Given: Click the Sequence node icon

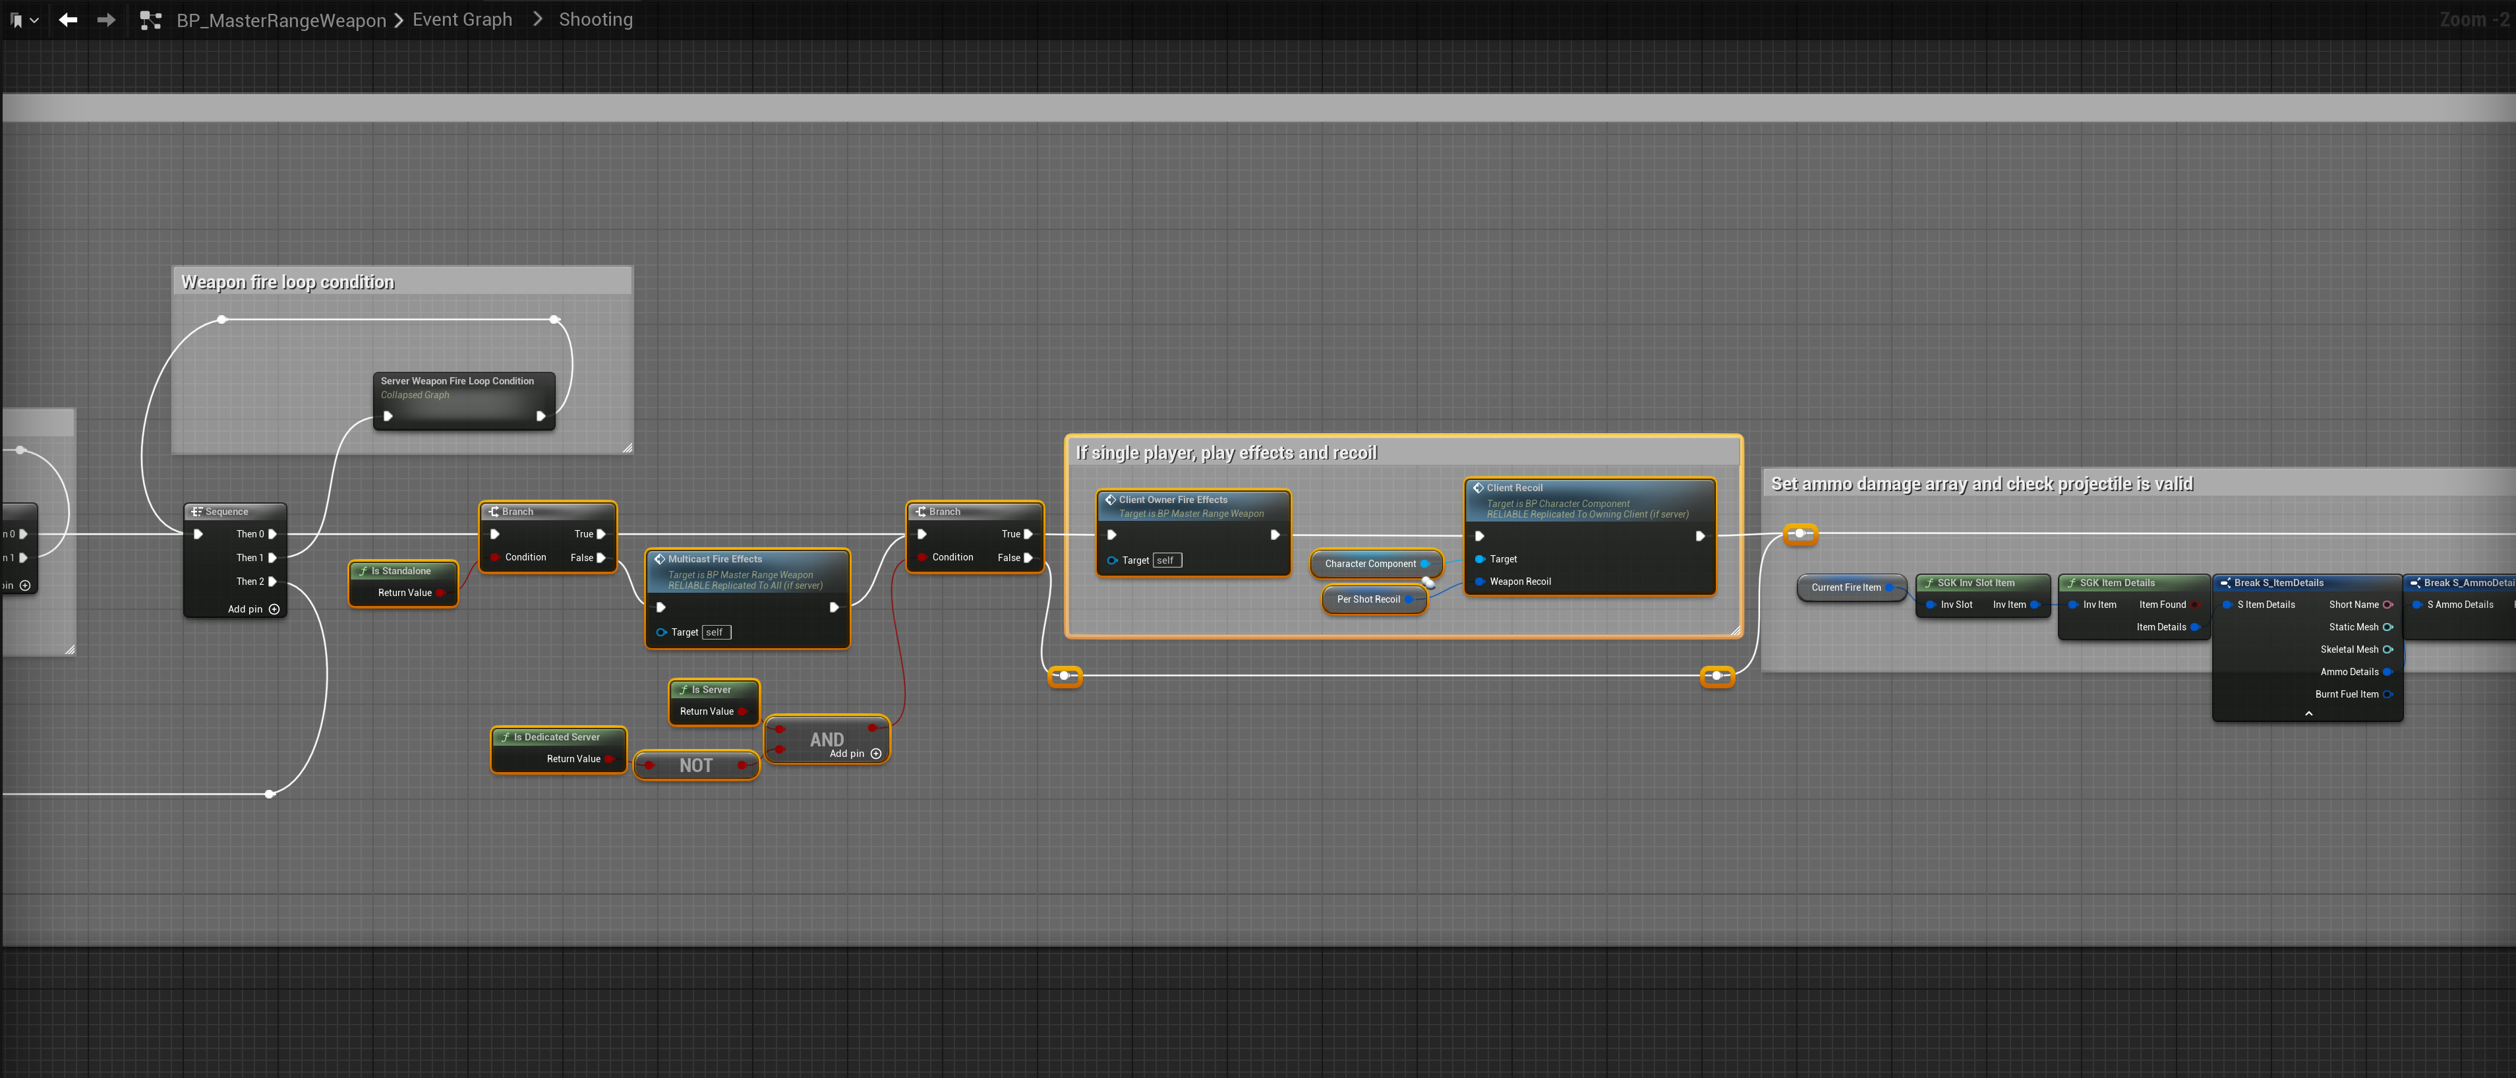Looking at the screenshot, I should click(196, 511).
